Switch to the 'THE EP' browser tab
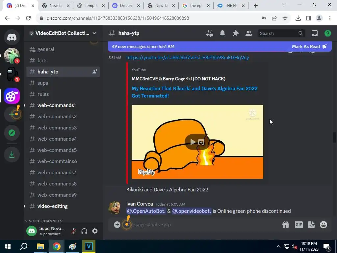 coord(231,6)
